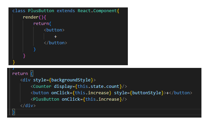Click the '+' text inside the button tag
Screen dimensions: 215x125
pyautogui.click(x=55, y=36)
